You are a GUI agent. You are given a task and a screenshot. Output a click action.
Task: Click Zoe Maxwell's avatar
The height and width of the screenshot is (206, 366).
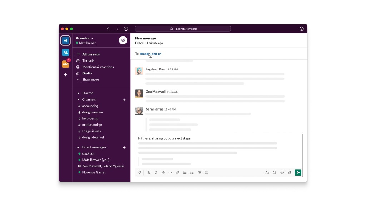tap(139, 93)
